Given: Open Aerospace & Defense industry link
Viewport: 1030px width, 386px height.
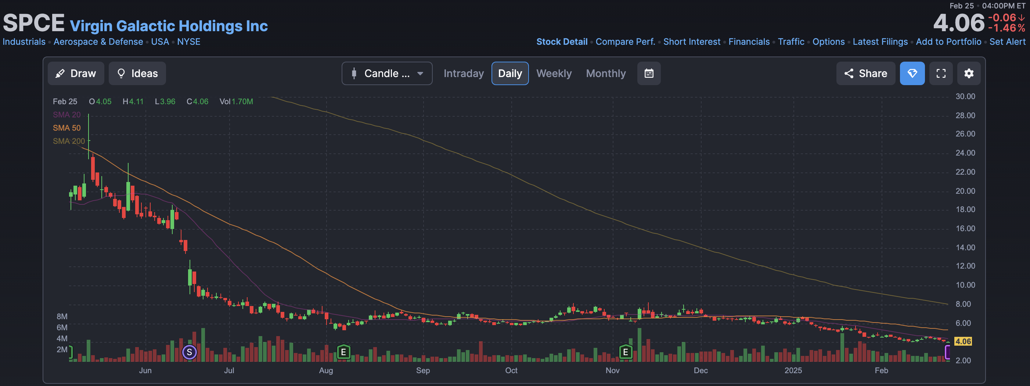Looking at the screenshot, I should pos(98,41).
